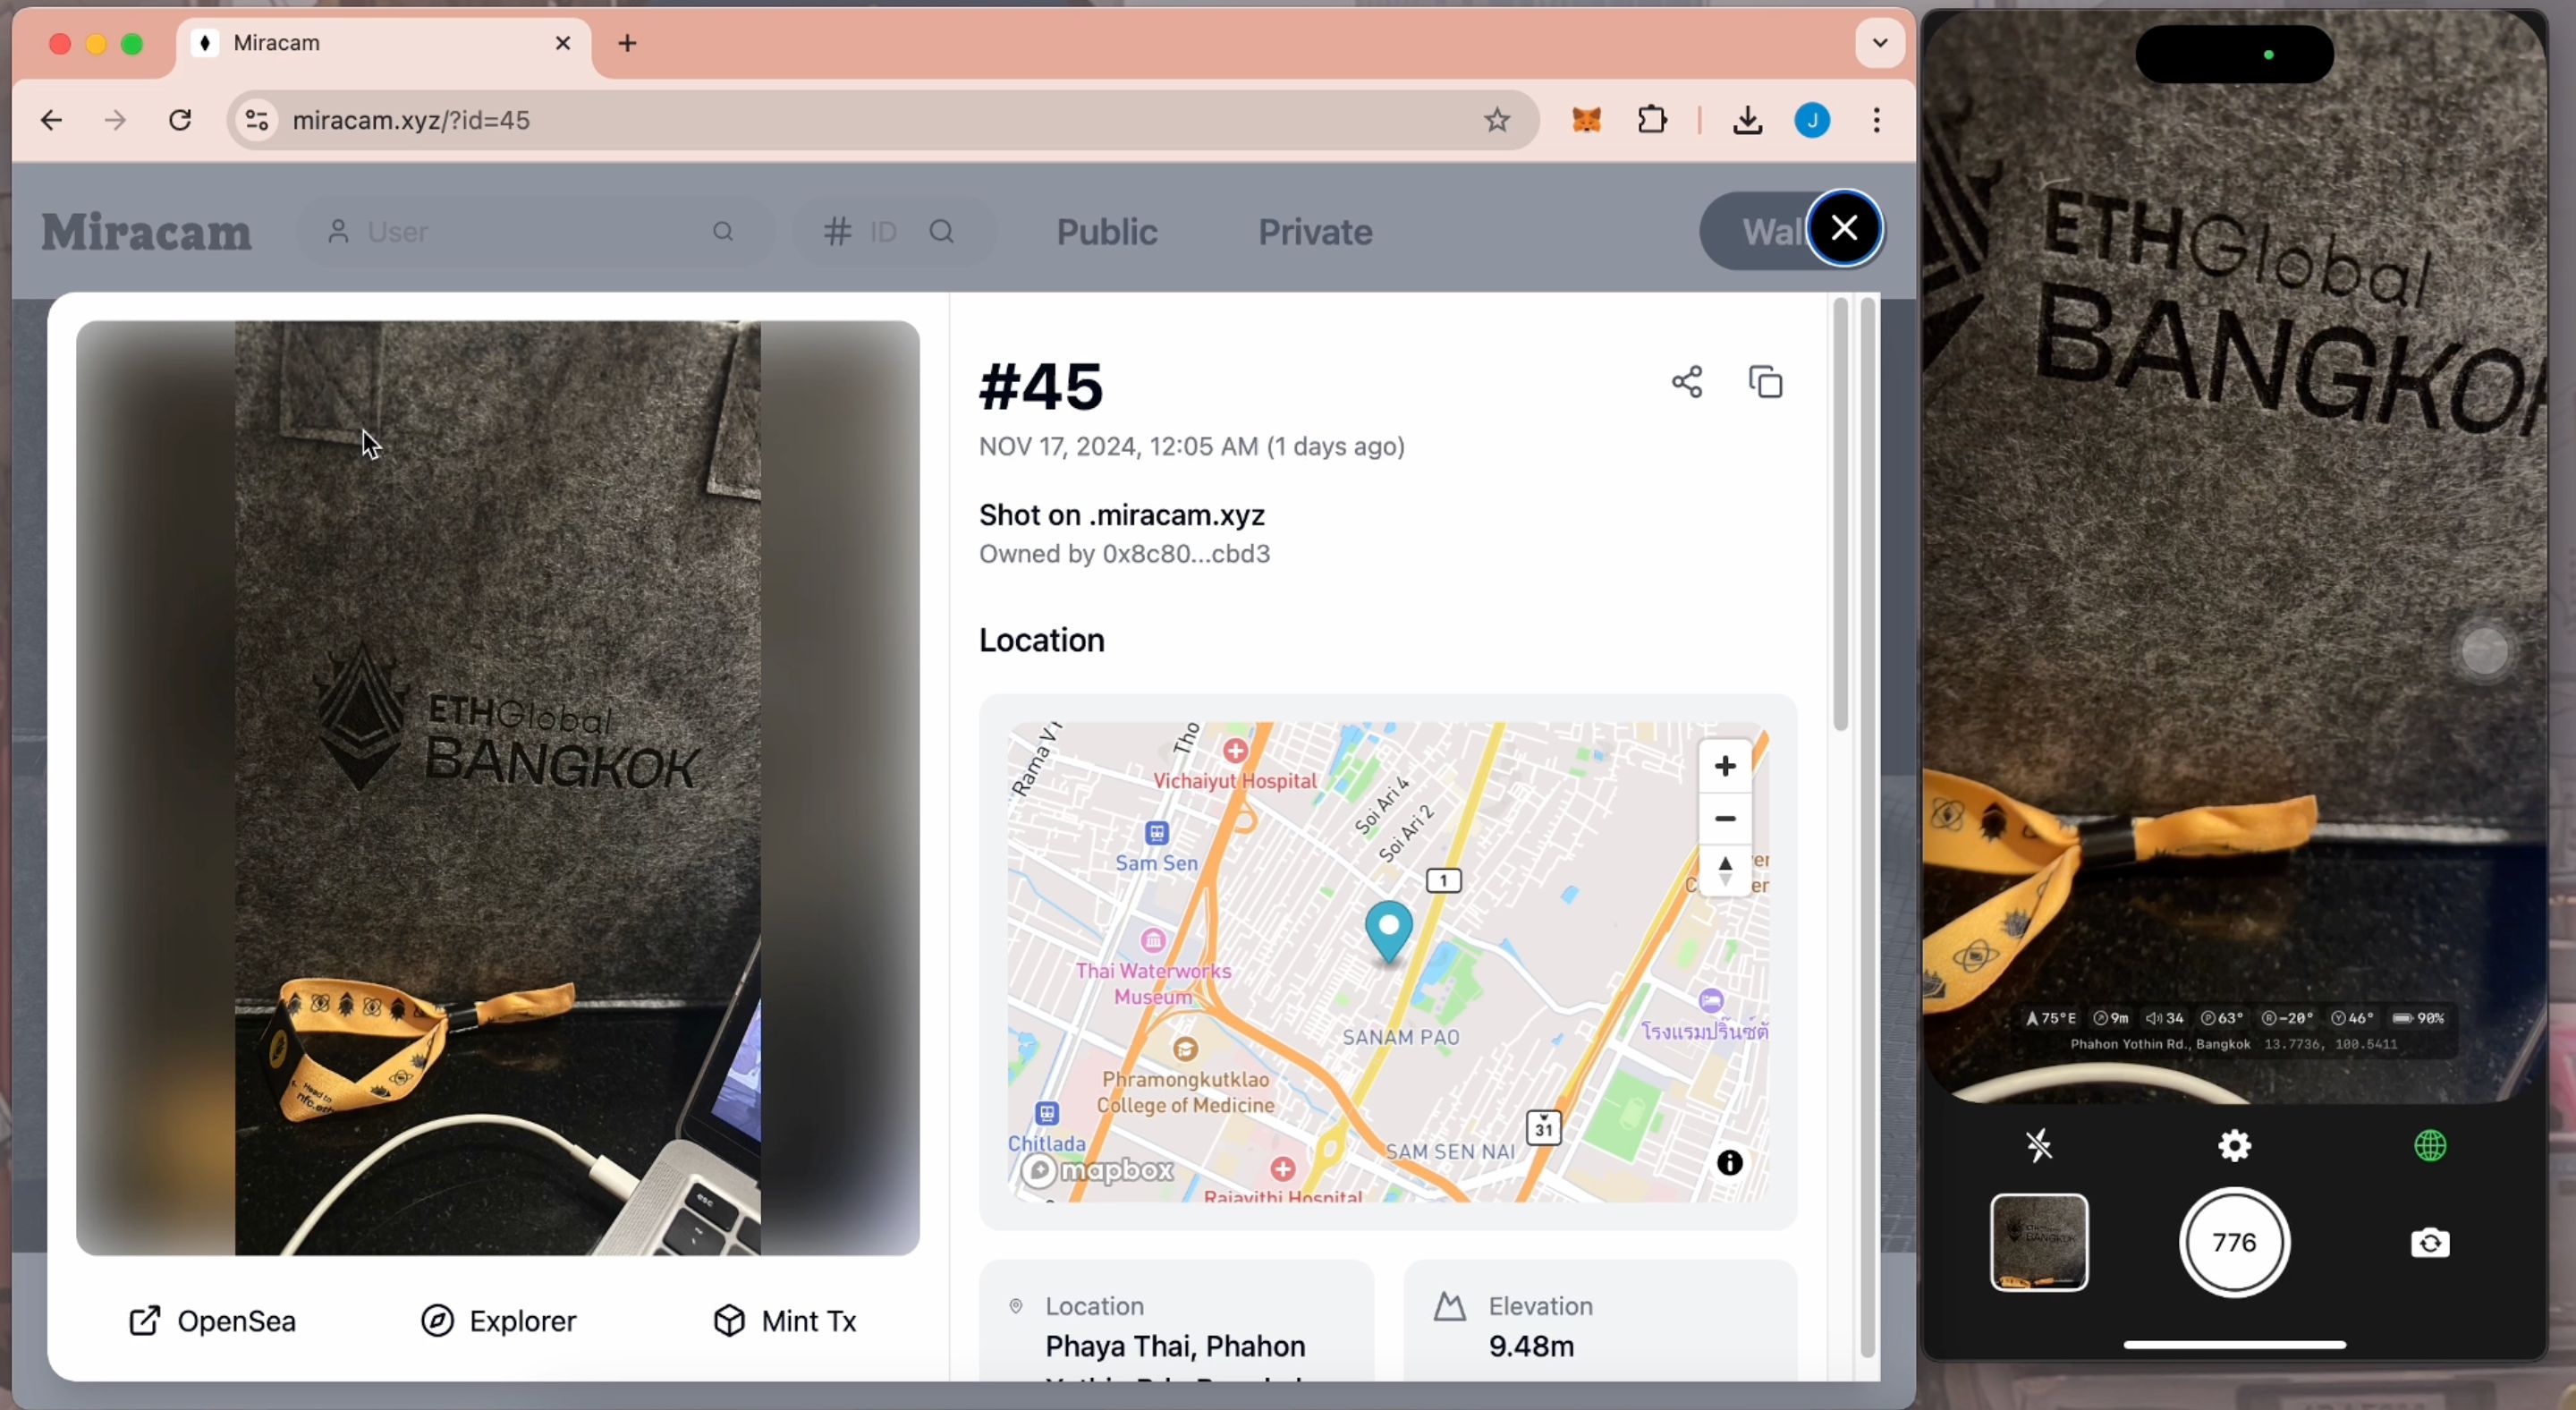Click the ETHGlobal Bangkok photo
Viewport: 2576px width, 1410px height.
[497, 788]
